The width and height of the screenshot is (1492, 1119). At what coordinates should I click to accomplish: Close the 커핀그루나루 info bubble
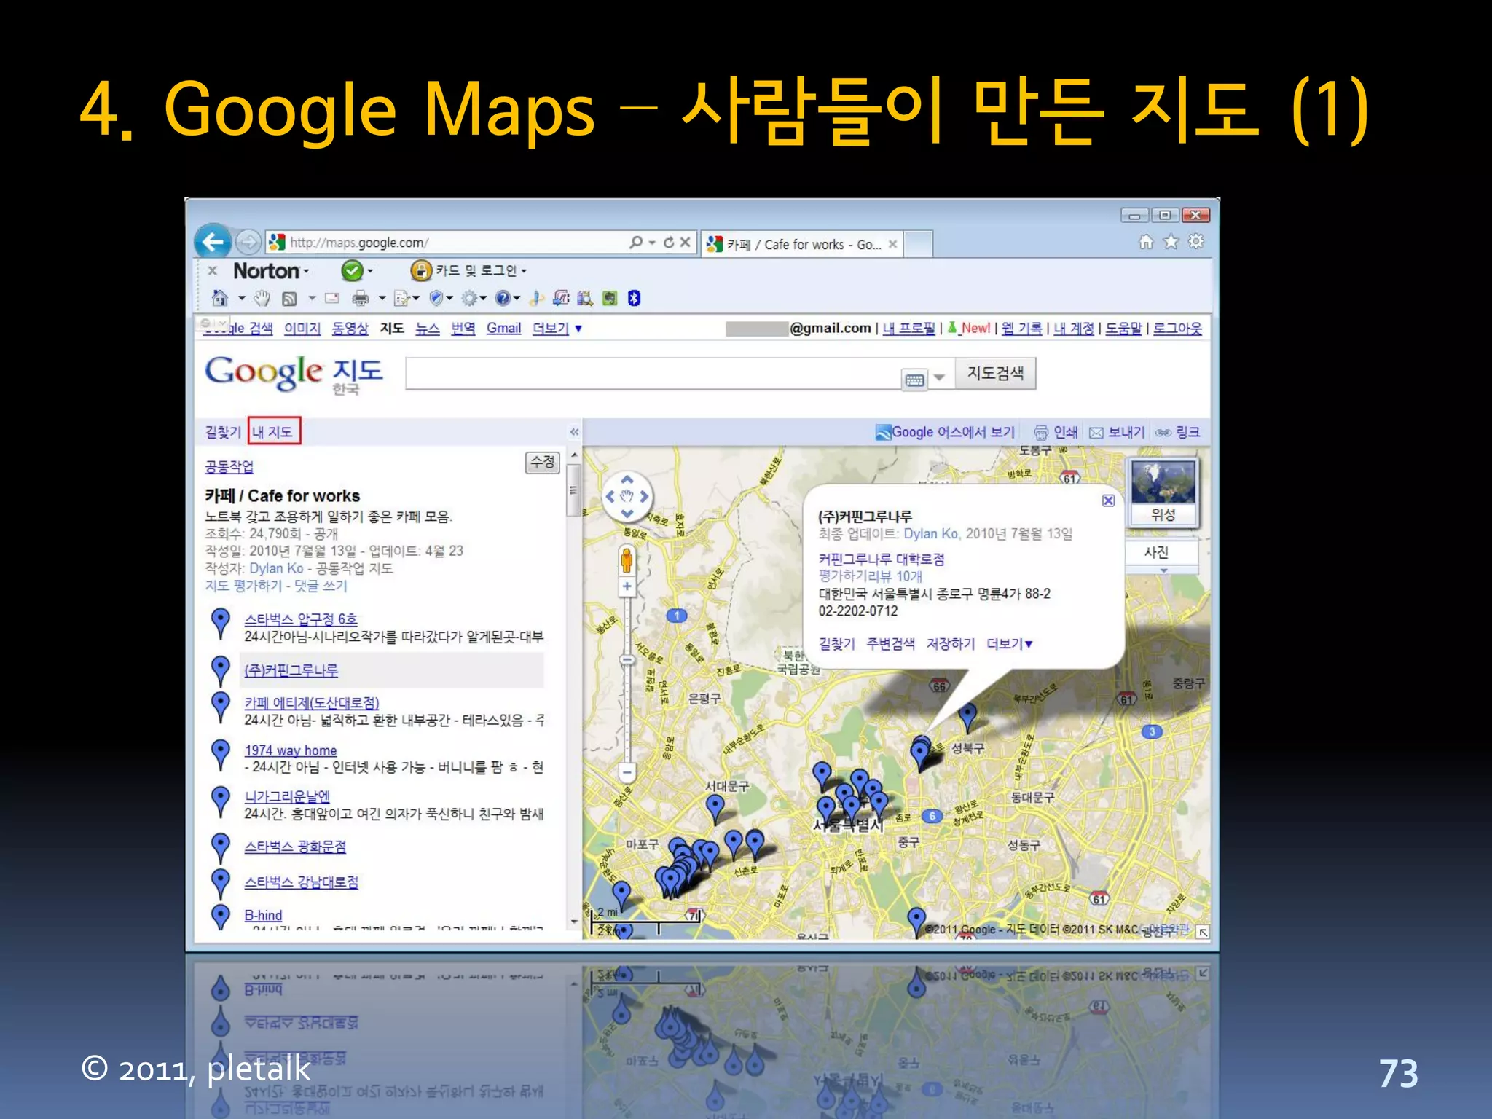[x=1108, y=500]
